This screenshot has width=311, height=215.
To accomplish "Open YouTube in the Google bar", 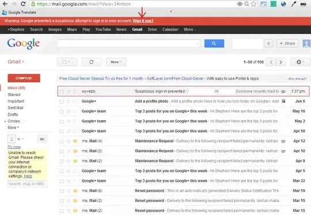I will point(103,29).
